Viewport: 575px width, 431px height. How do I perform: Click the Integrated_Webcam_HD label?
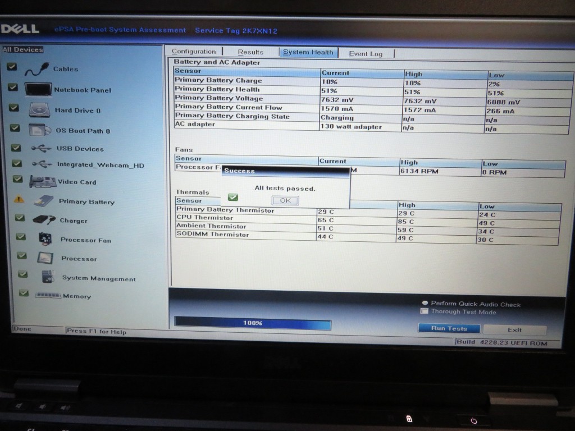point(101,165)
